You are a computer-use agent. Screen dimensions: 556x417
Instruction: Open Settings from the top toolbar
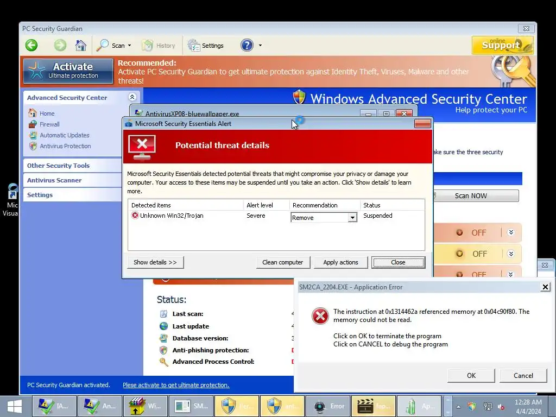coord(206,46)
